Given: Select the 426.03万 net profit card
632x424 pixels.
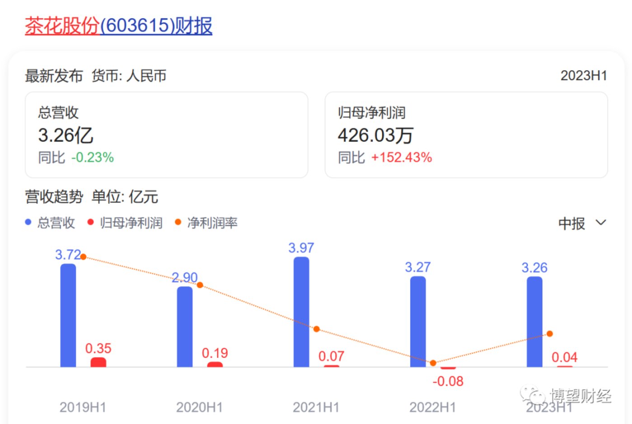Looking at the screenshot, I should point(466,135).
